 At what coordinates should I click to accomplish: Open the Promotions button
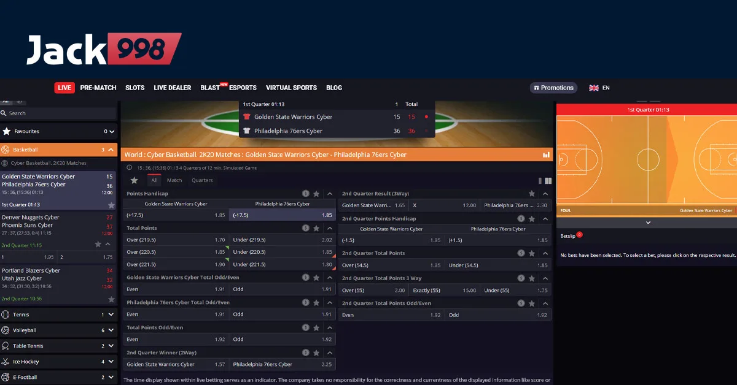pyautogui.click(x=553, y=88)
